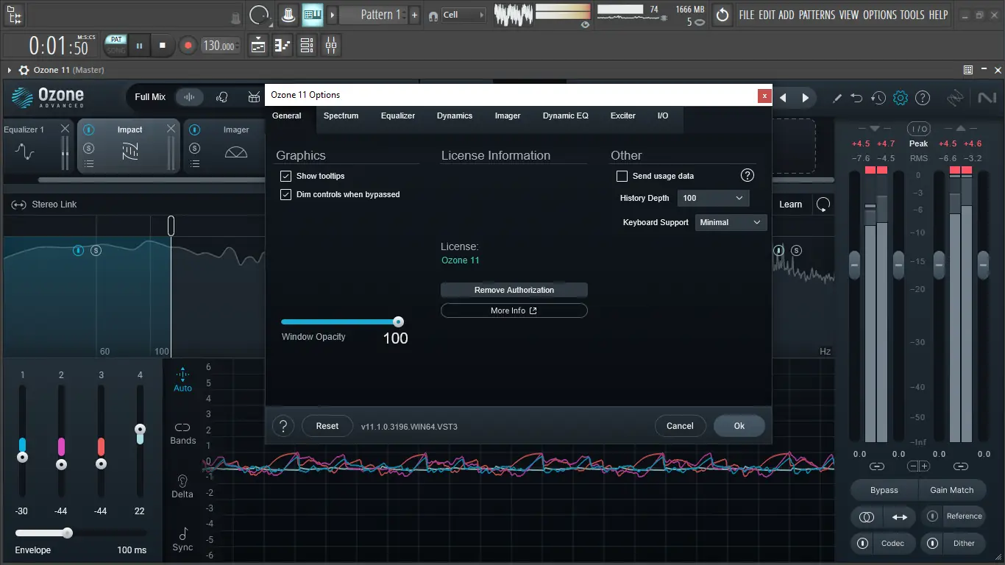
Task: Click the Envelope slider handle
Action: 67,533
